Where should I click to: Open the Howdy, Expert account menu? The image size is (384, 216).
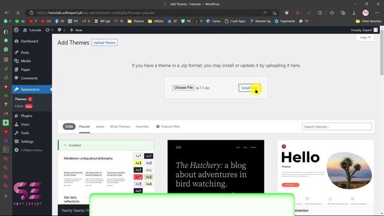364,30
